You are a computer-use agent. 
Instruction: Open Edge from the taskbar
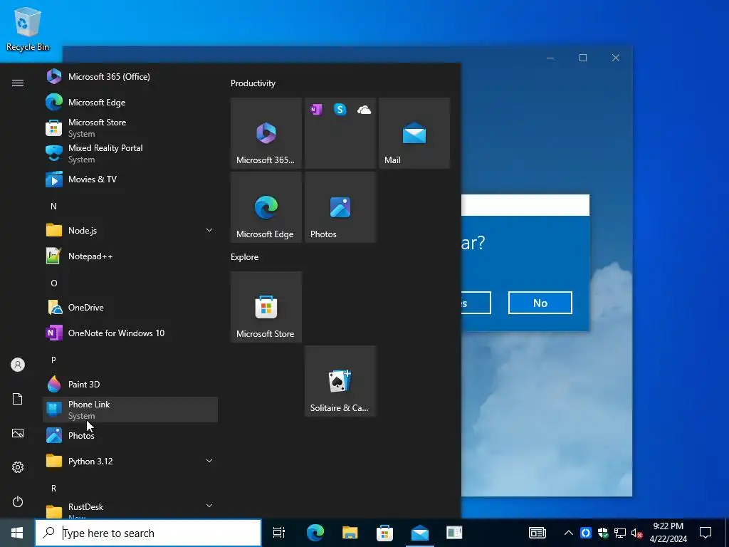[x=315, y=533]
